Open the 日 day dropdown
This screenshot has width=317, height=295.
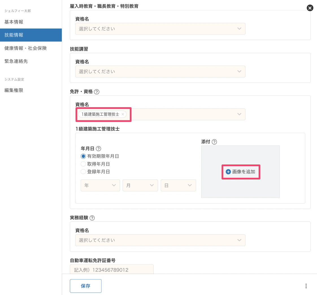tap(178, 185)
